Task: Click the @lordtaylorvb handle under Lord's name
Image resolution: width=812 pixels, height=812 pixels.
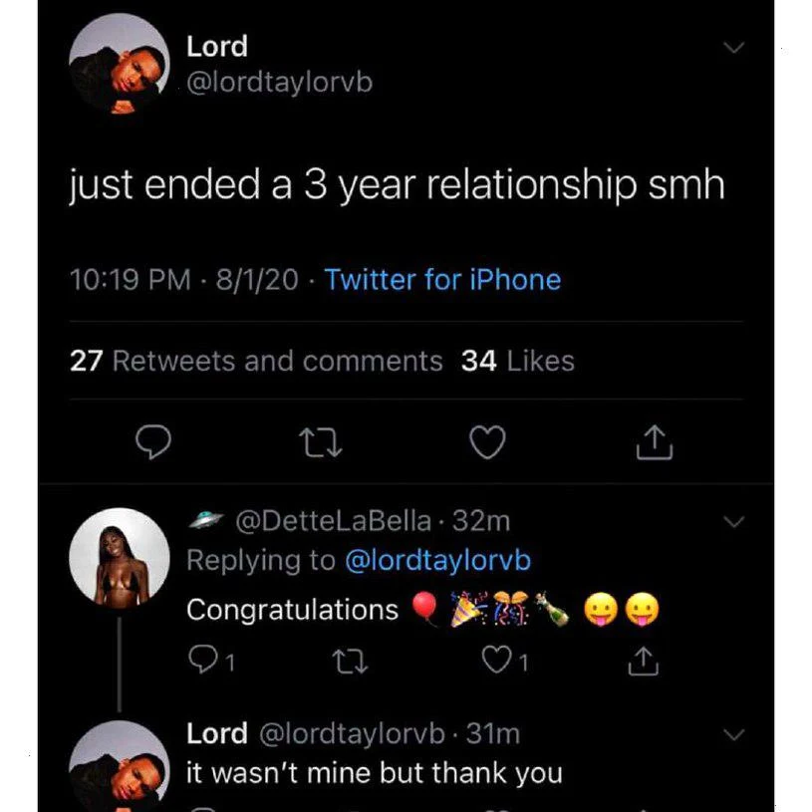Action: pos(280,82)
